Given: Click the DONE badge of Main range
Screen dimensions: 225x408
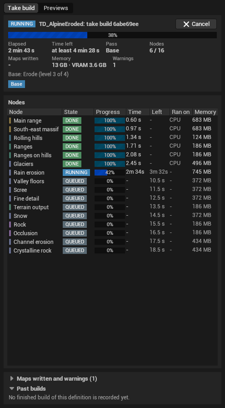Looking at the screenshot, I should [x=72, y=120].
